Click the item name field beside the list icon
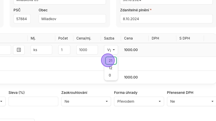This screenshot has width=216, height=121. 5,50
